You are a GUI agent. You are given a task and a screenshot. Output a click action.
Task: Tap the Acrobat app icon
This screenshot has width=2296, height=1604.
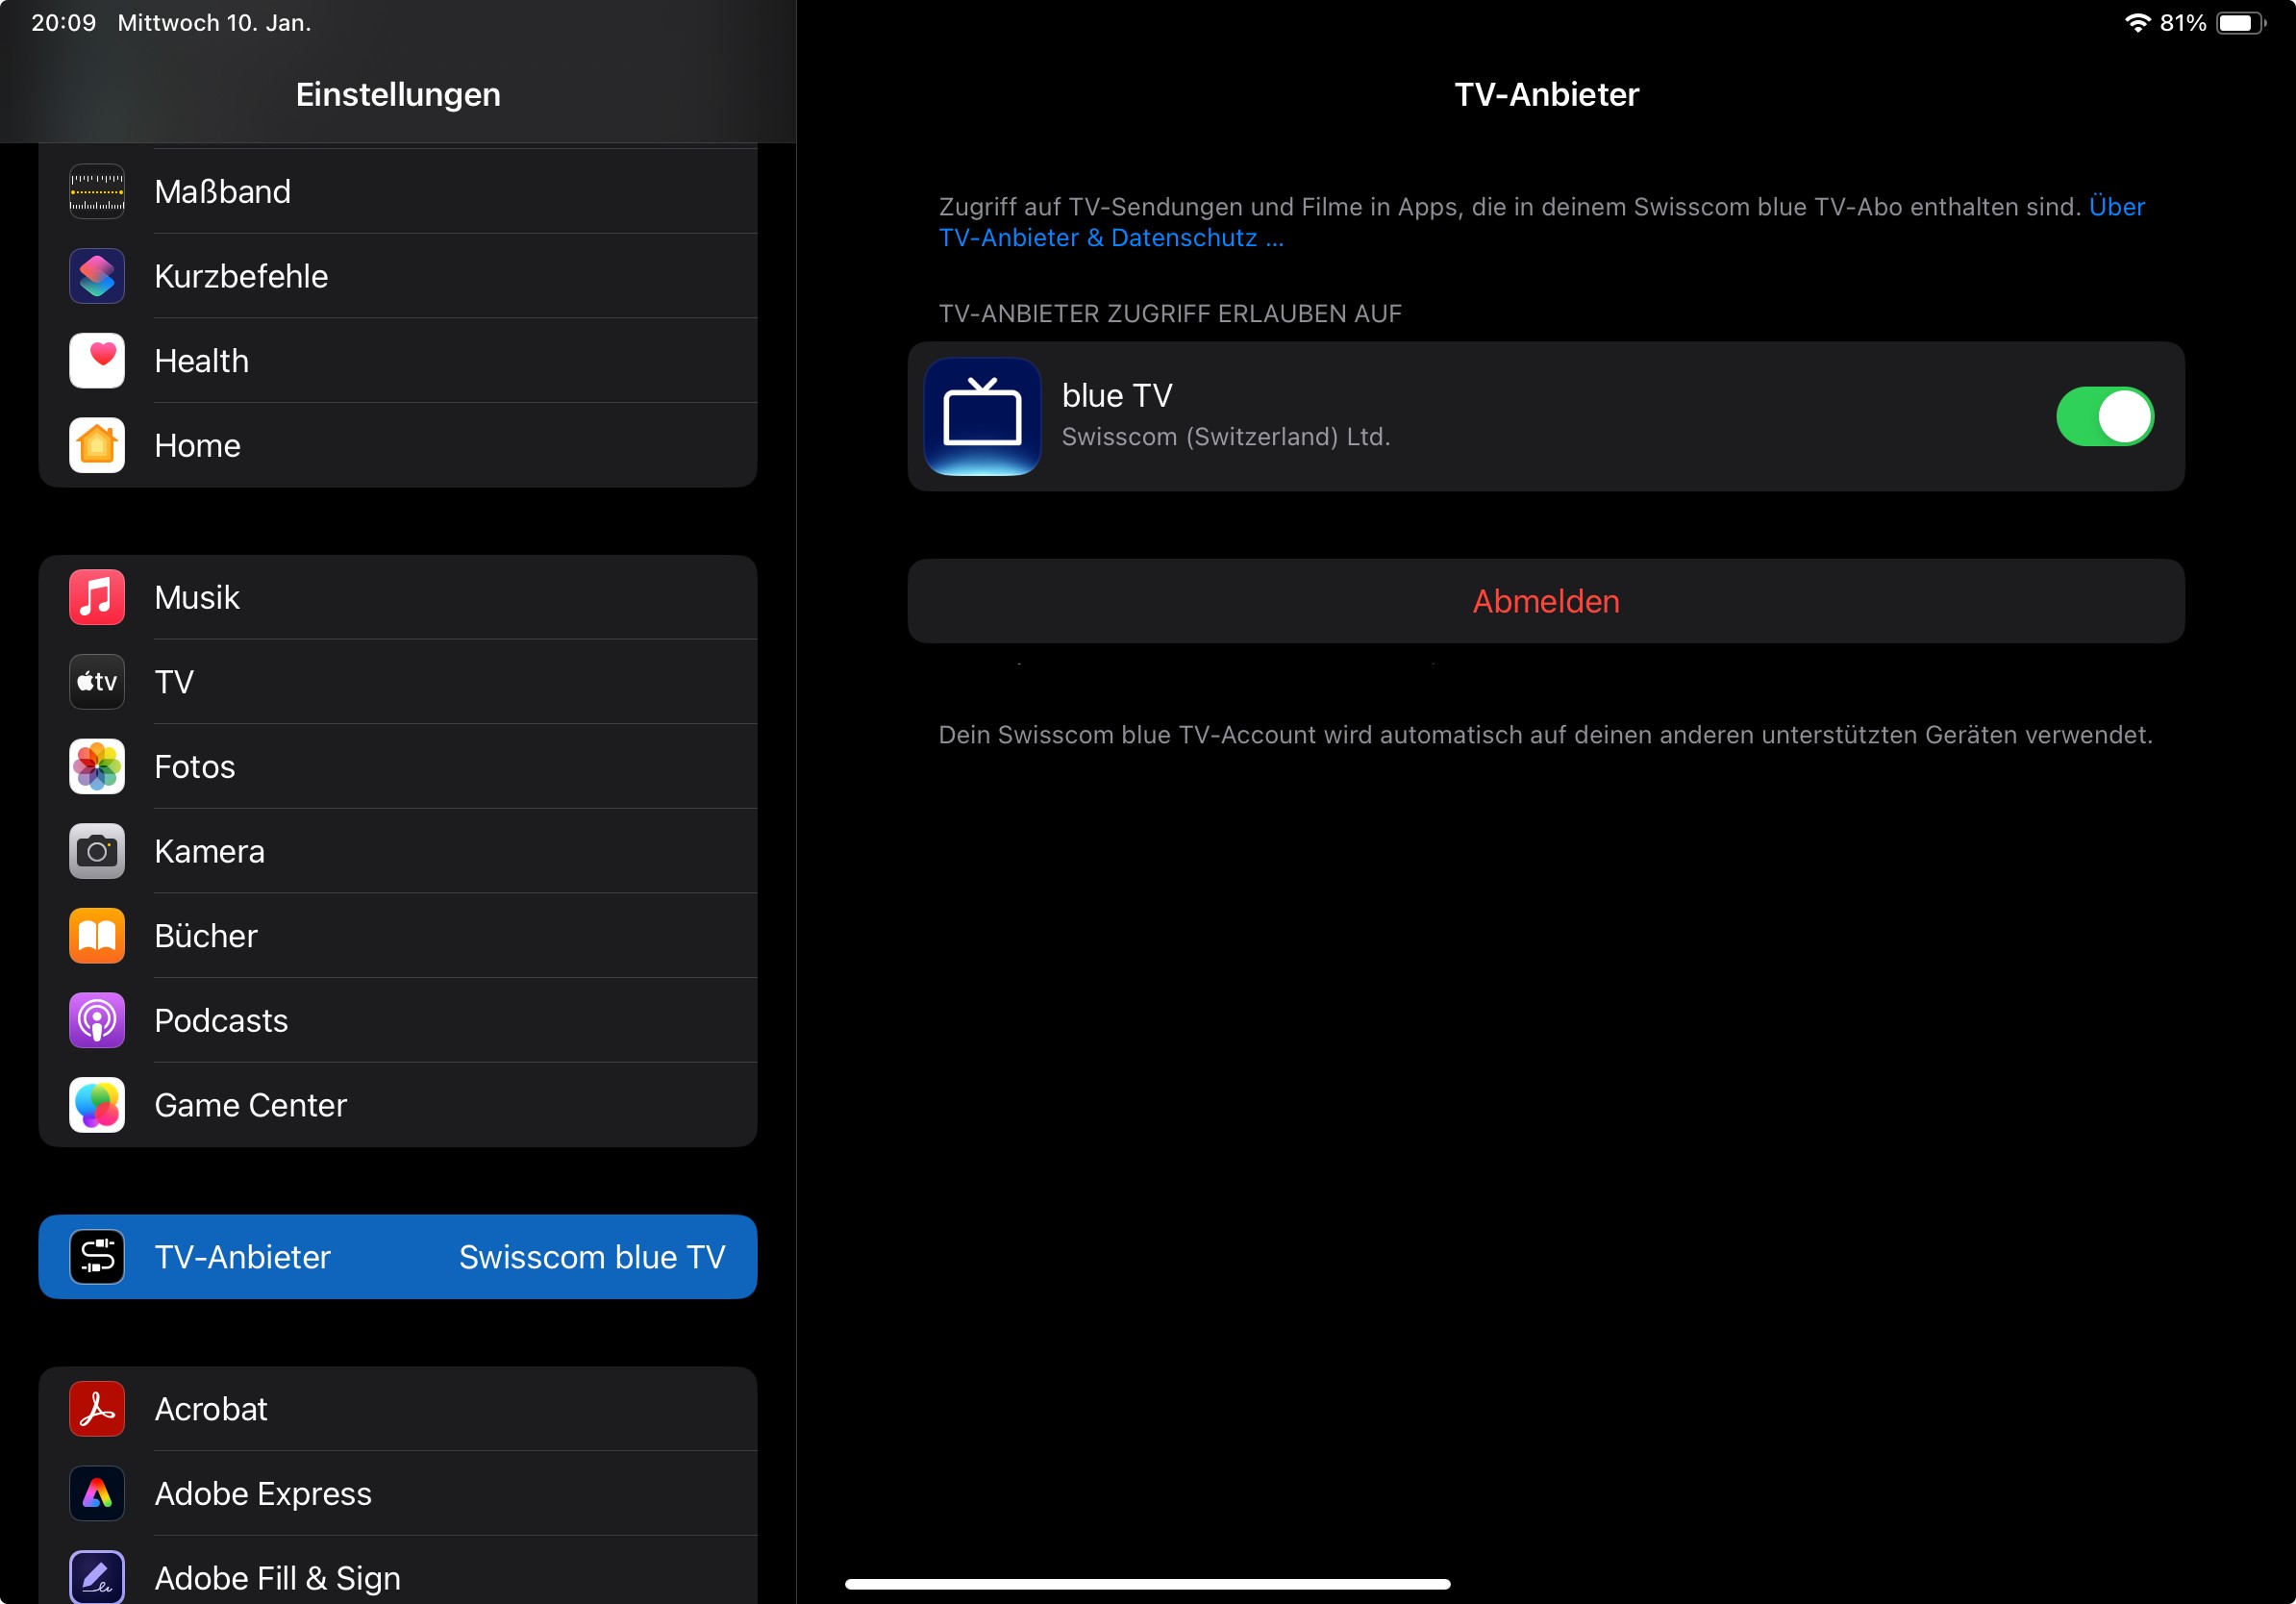pos(97,1409)
